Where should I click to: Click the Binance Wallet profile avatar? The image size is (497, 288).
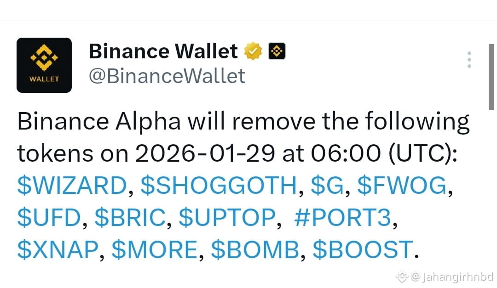pos(44,65)
